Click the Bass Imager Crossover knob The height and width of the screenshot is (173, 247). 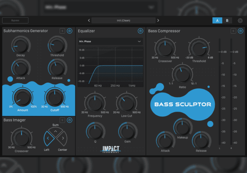click(21, 138)
